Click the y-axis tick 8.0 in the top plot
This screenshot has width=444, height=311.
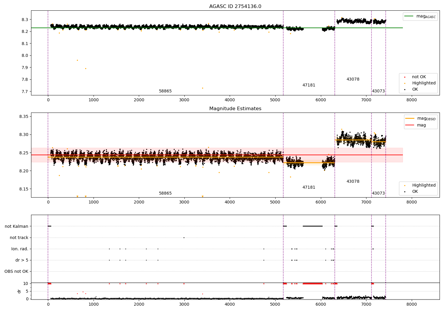(x=25, y=55)
